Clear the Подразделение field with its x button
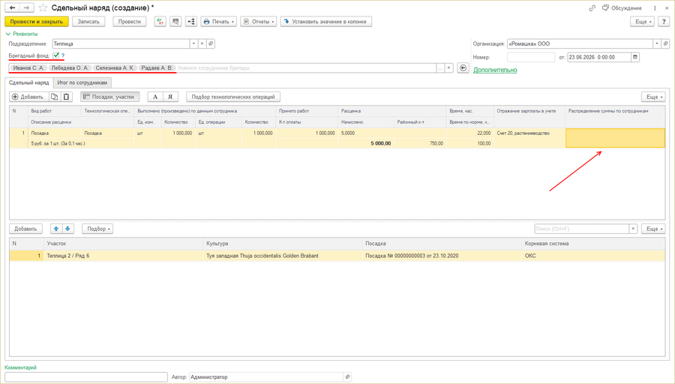Screen dimensions: 675x384 202,43
